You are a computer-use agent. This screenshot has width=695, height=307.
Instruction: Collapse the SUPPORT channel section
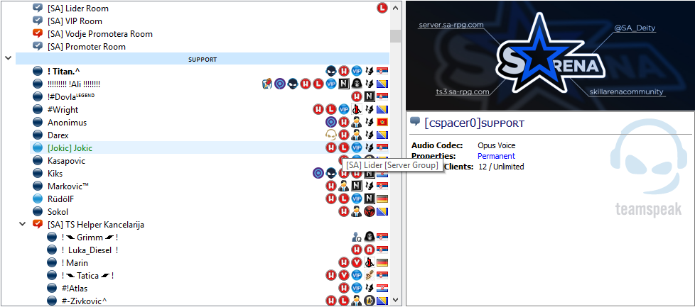(x=8, y=58)
